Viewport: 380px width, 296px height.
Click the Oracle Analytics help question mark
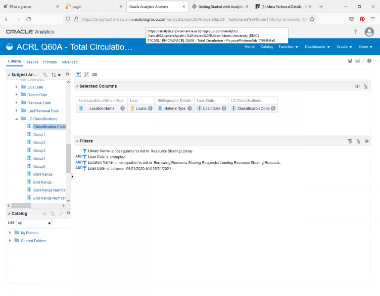[355, 32]
